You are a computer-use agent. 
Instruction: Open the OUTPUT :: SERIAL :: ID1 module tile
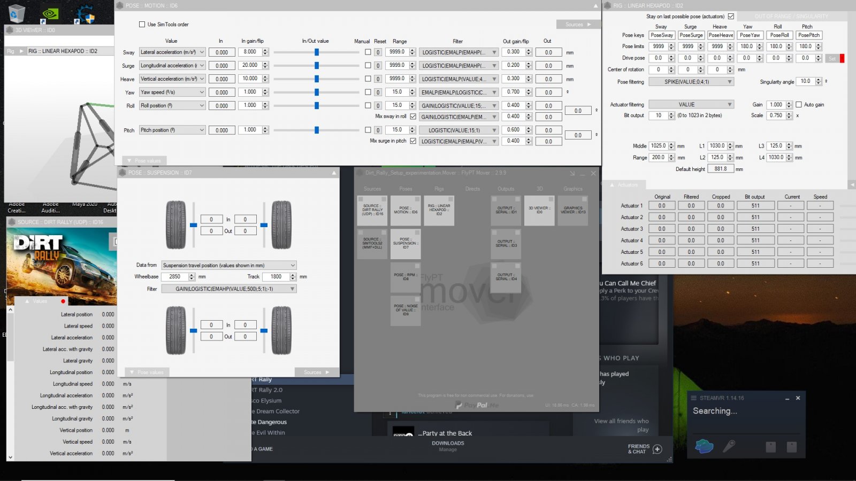(506, 211)
